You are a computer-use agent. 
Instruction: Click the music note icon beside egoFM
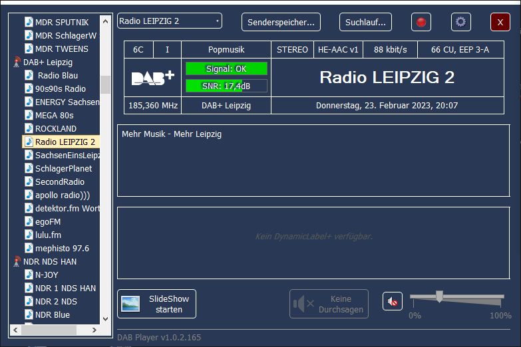click(x=29, y=221)
